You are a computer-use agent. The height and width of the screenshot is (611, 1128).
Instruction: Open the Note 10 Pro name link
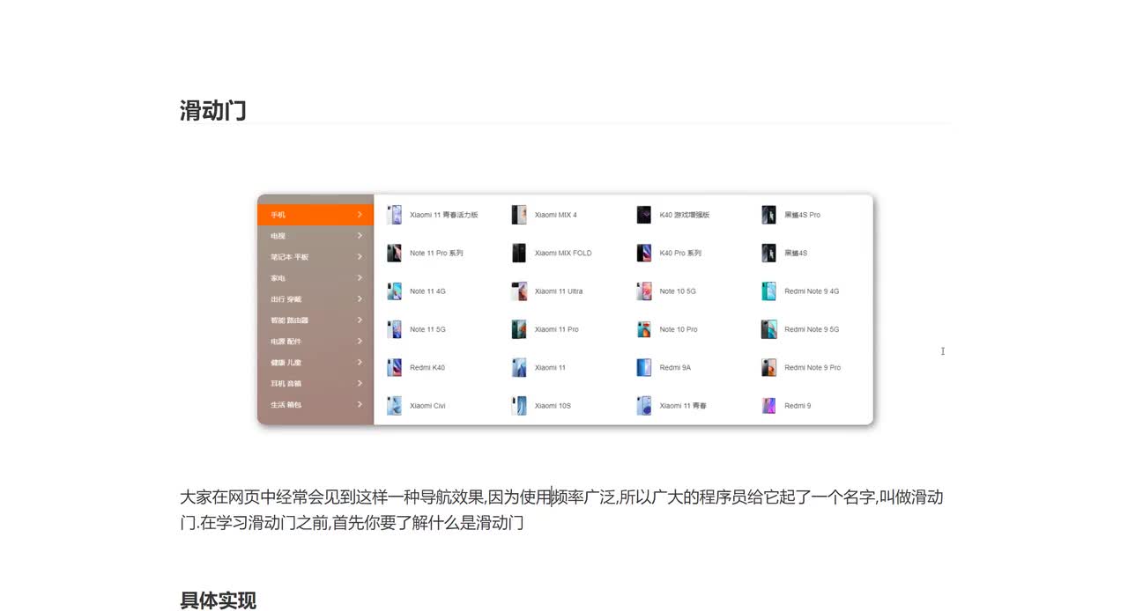(679, 329)
